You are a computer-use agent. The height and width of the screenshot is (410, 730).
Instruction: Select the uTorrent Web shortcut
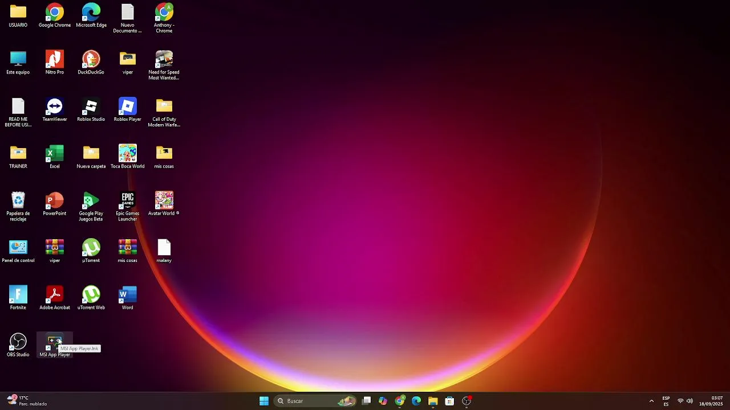tap(91, 298)
